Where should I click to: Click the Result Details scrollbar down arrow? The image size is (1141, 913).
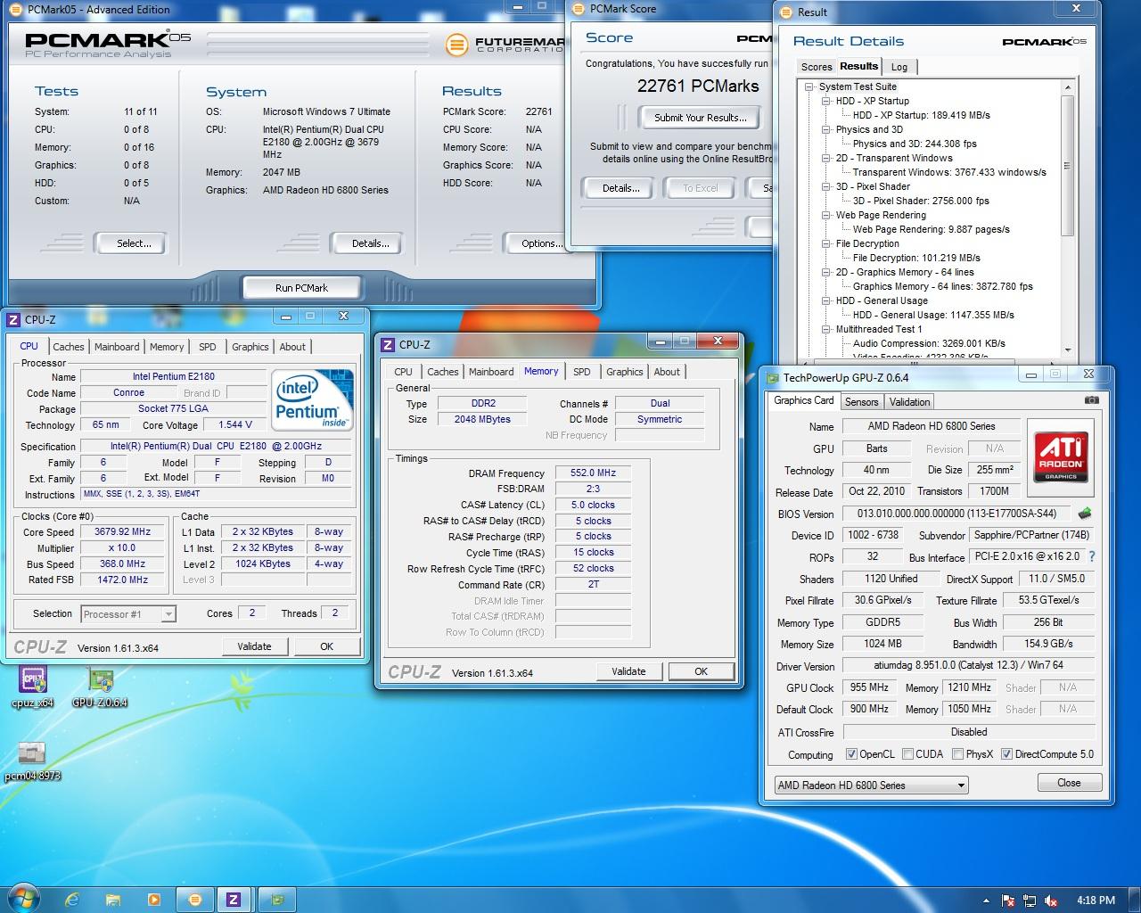tap(1068, 352)
